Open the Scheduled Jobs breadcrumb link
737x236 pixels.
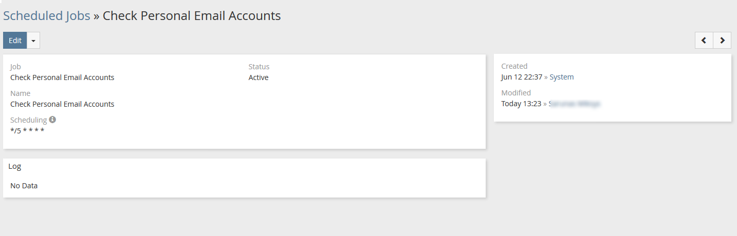click(x=46, y=16)
